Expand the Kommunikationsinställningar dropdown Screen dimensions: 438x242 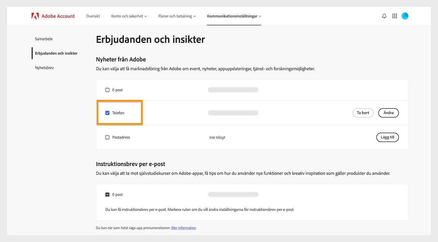click(x=234, y=16)
